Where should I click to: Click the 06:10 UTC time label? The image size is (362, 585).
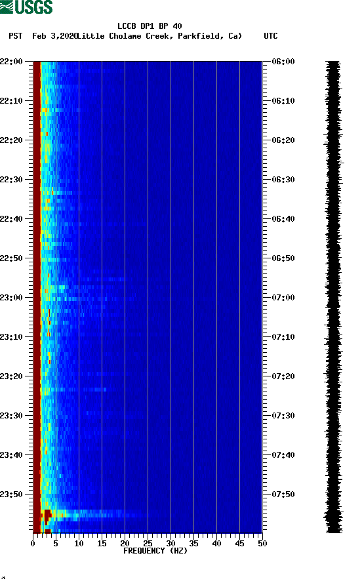[283, 101]
